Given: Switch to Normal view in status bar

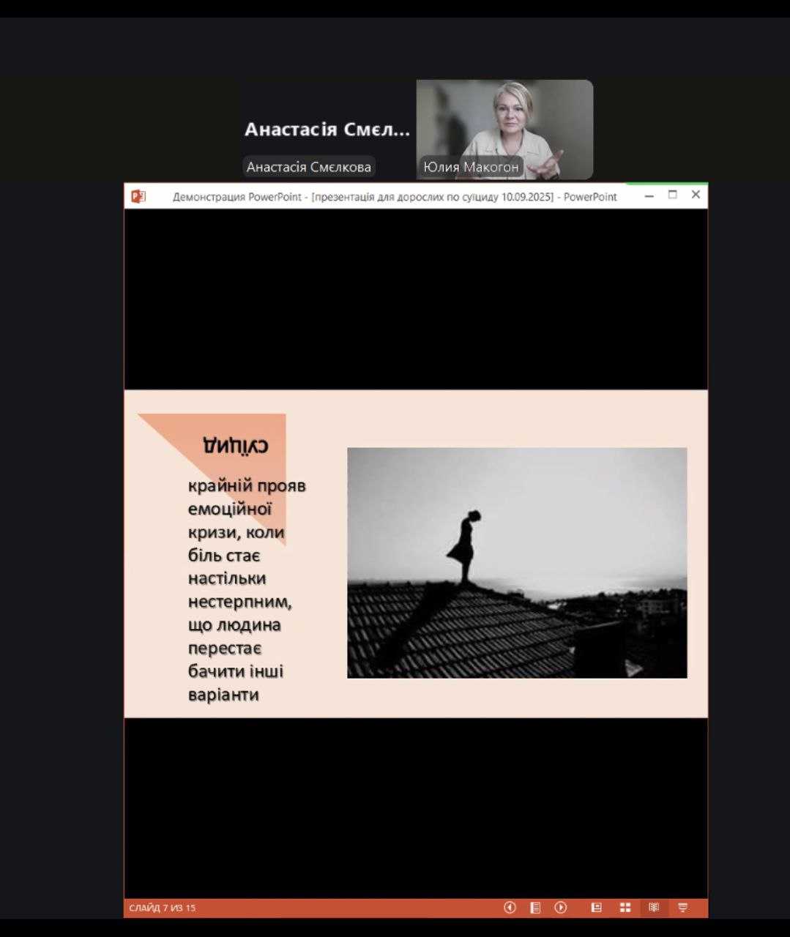Looking at the screenshot, I should (x=597, y=908).
